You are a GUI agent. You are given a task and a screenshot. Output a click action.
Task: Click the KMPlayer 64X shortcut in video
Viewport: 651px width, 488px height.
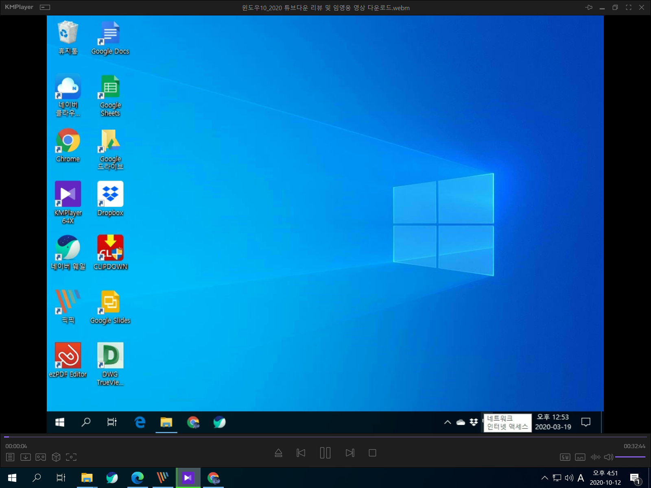68,203
